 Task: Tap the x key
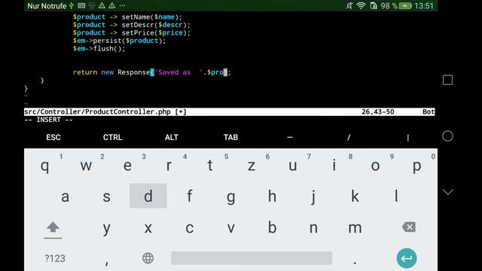148,227
